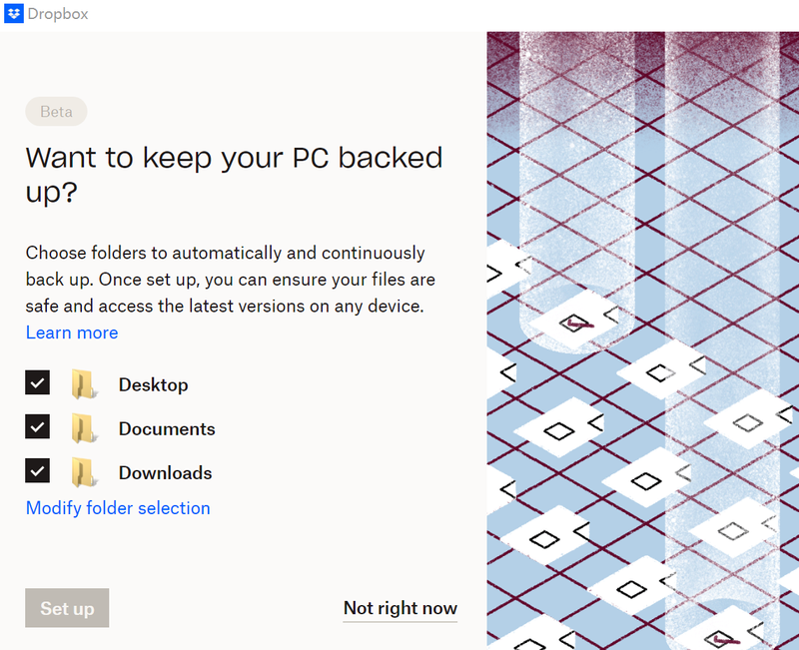The width and height of the screenshot is (799, 650).
Task: Toggle the Downloads folder checkbox
Action: [38, 471]
